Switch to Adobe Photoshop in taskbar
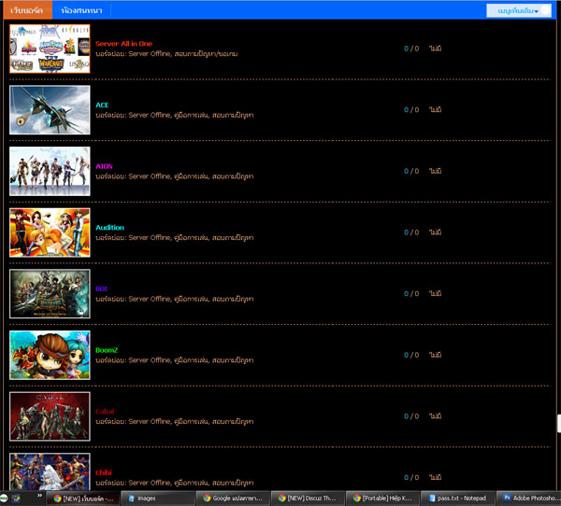 point(529,499)
